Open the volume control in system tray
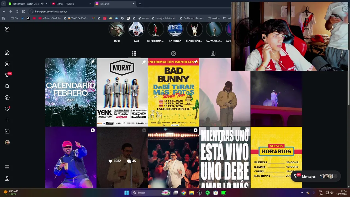 [332, 193]
